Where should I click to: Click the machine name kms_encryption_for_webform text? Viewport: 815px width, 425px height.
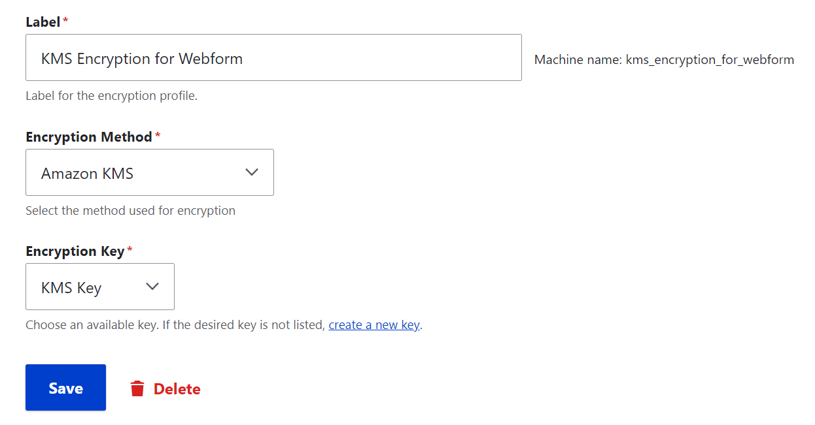click(x=664, y=59)
